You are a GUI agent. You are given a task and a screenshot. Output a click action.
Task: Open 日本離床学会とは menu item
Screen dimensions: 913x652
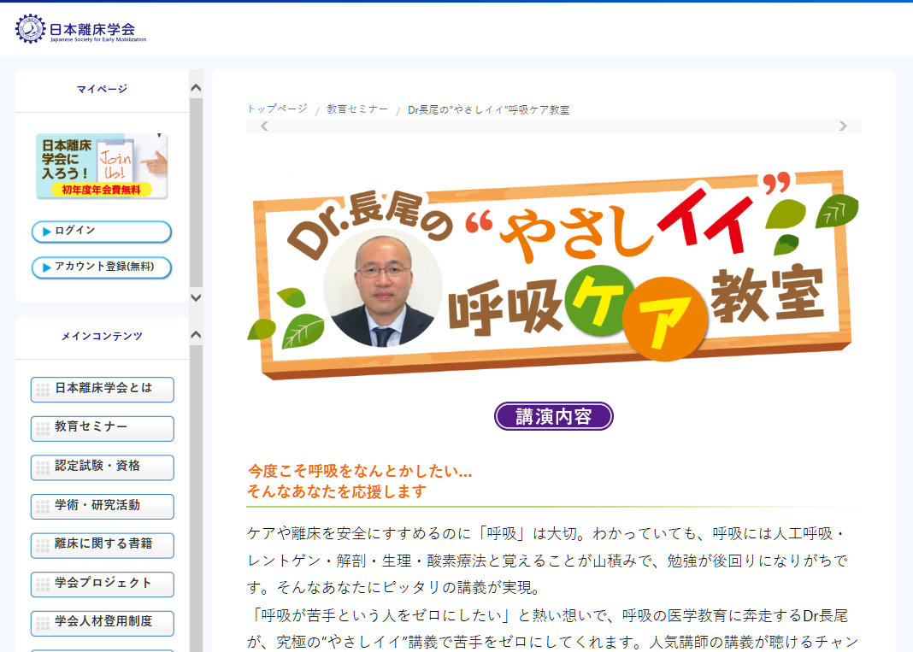point(103,389)
